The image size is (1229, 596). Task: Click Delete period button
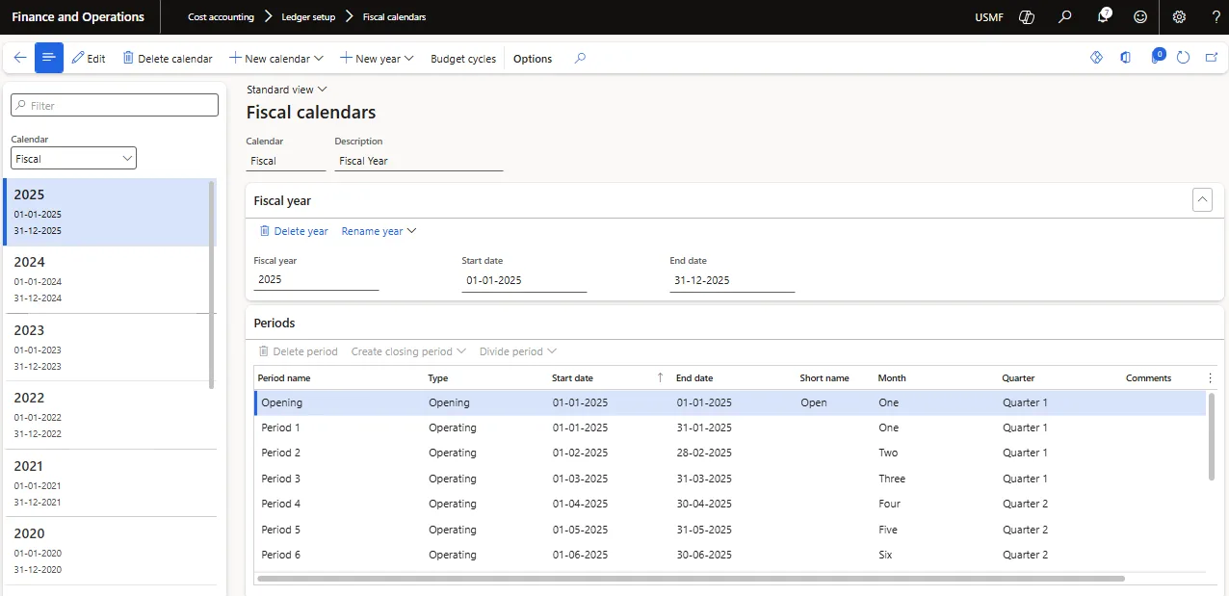299,351
